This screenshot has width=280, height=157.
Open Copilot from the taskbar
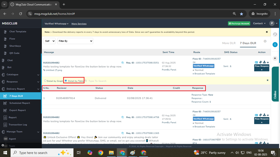coord(90,153)
